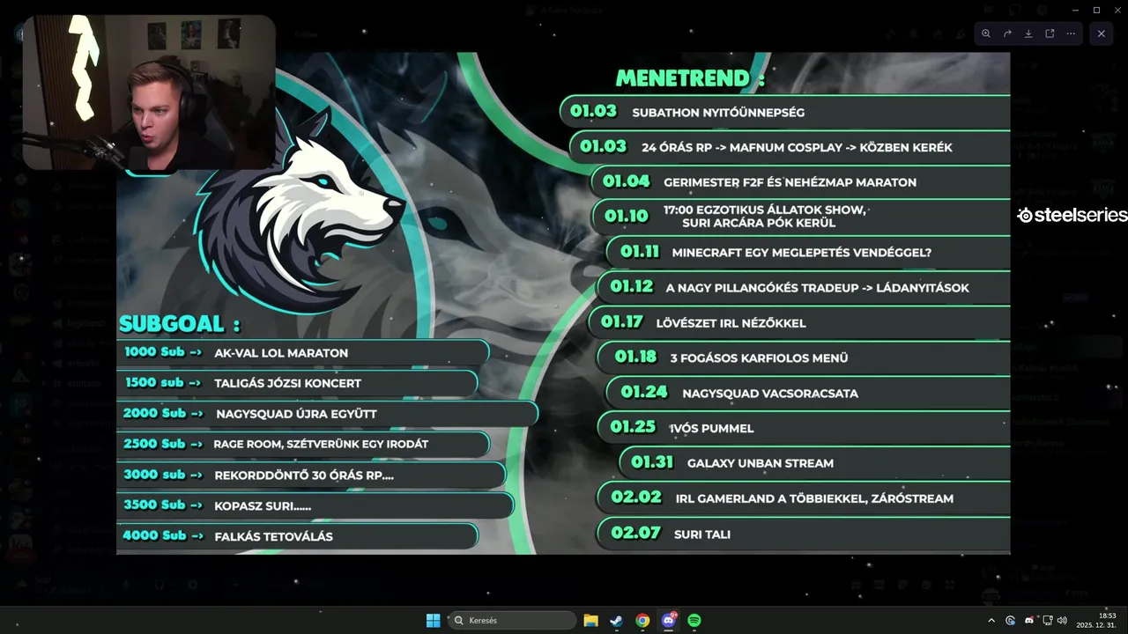
Task: Download the image with the download icon
Action: 1028,33
